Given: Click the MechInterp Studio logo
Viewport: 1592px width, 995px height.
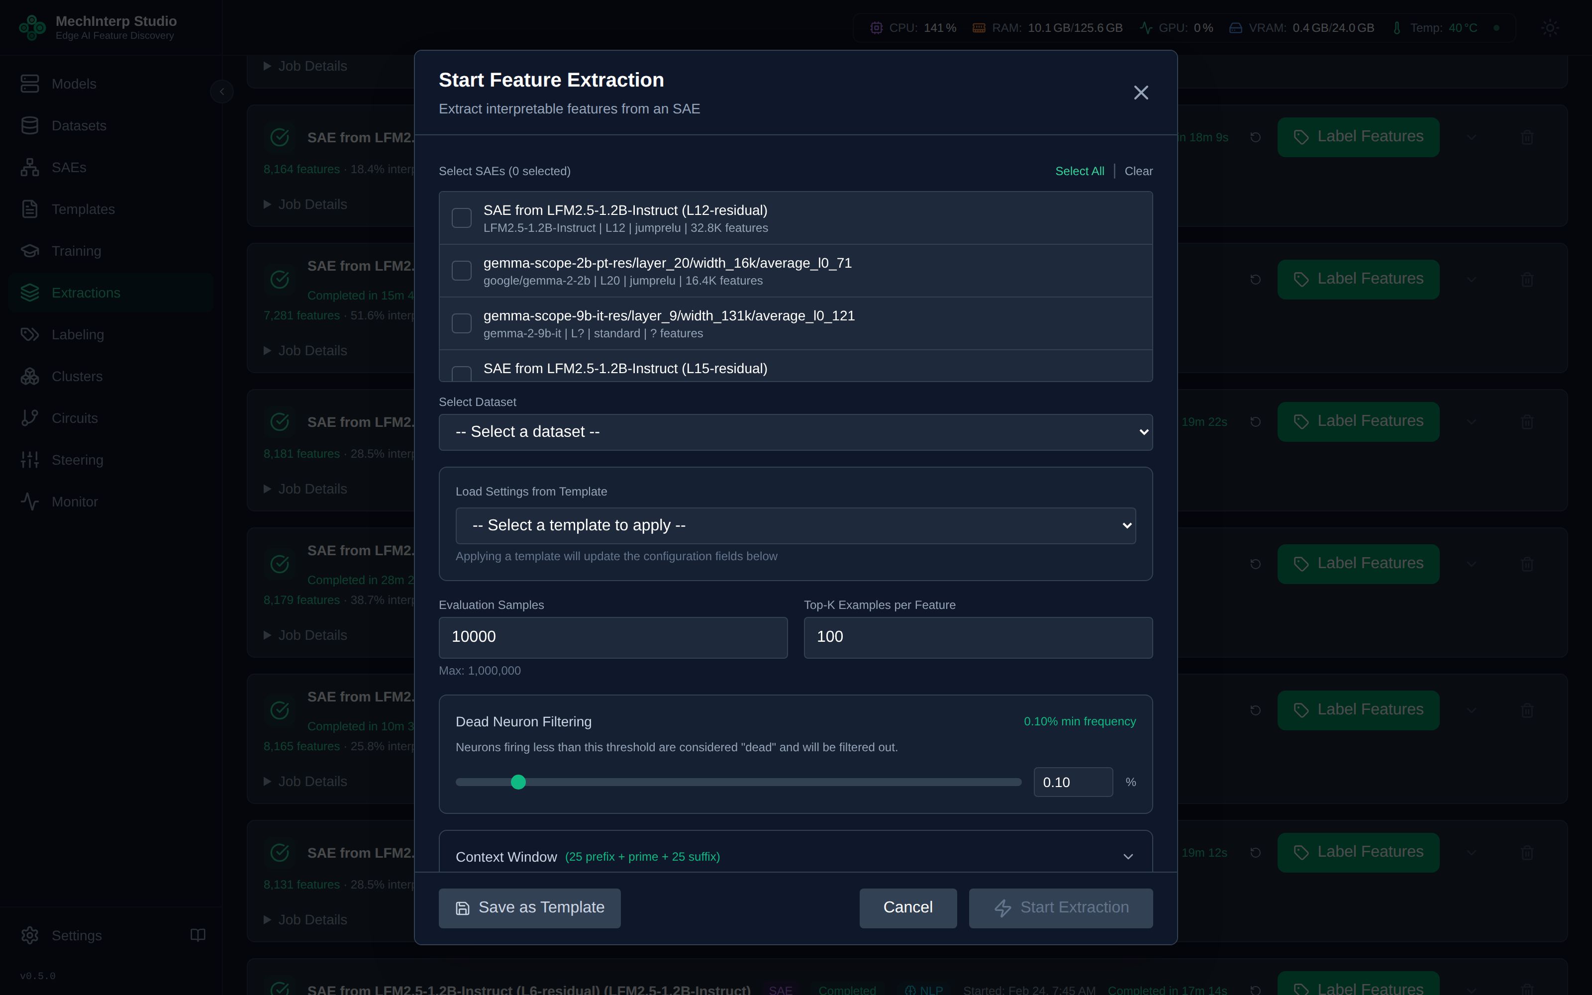Looking at the screenshot, I should tap(31, 28).
